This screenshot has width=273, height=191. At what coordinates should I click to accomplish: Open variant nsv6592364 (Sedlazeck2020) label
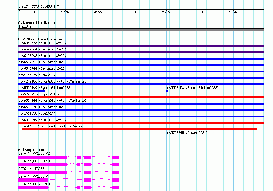pyautogui.click(x=42, y=49)
